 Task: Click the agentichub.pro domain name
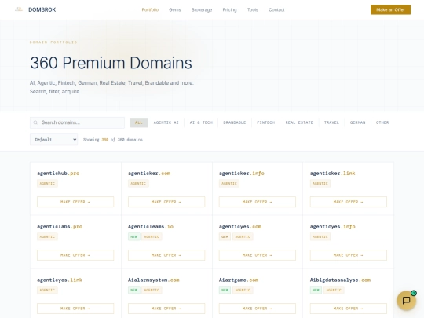tap(58, 174)
